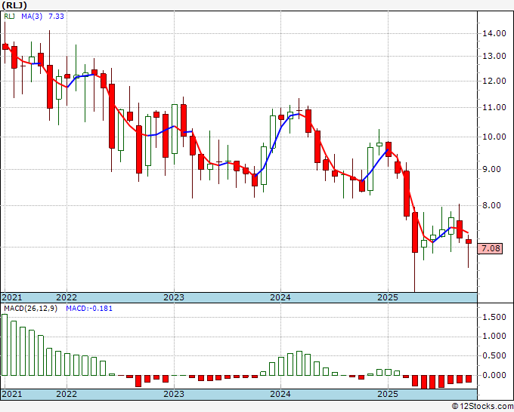514x412 pixels.
Task: Click the 2024 marker on price timeline
Action: [280, 297]
